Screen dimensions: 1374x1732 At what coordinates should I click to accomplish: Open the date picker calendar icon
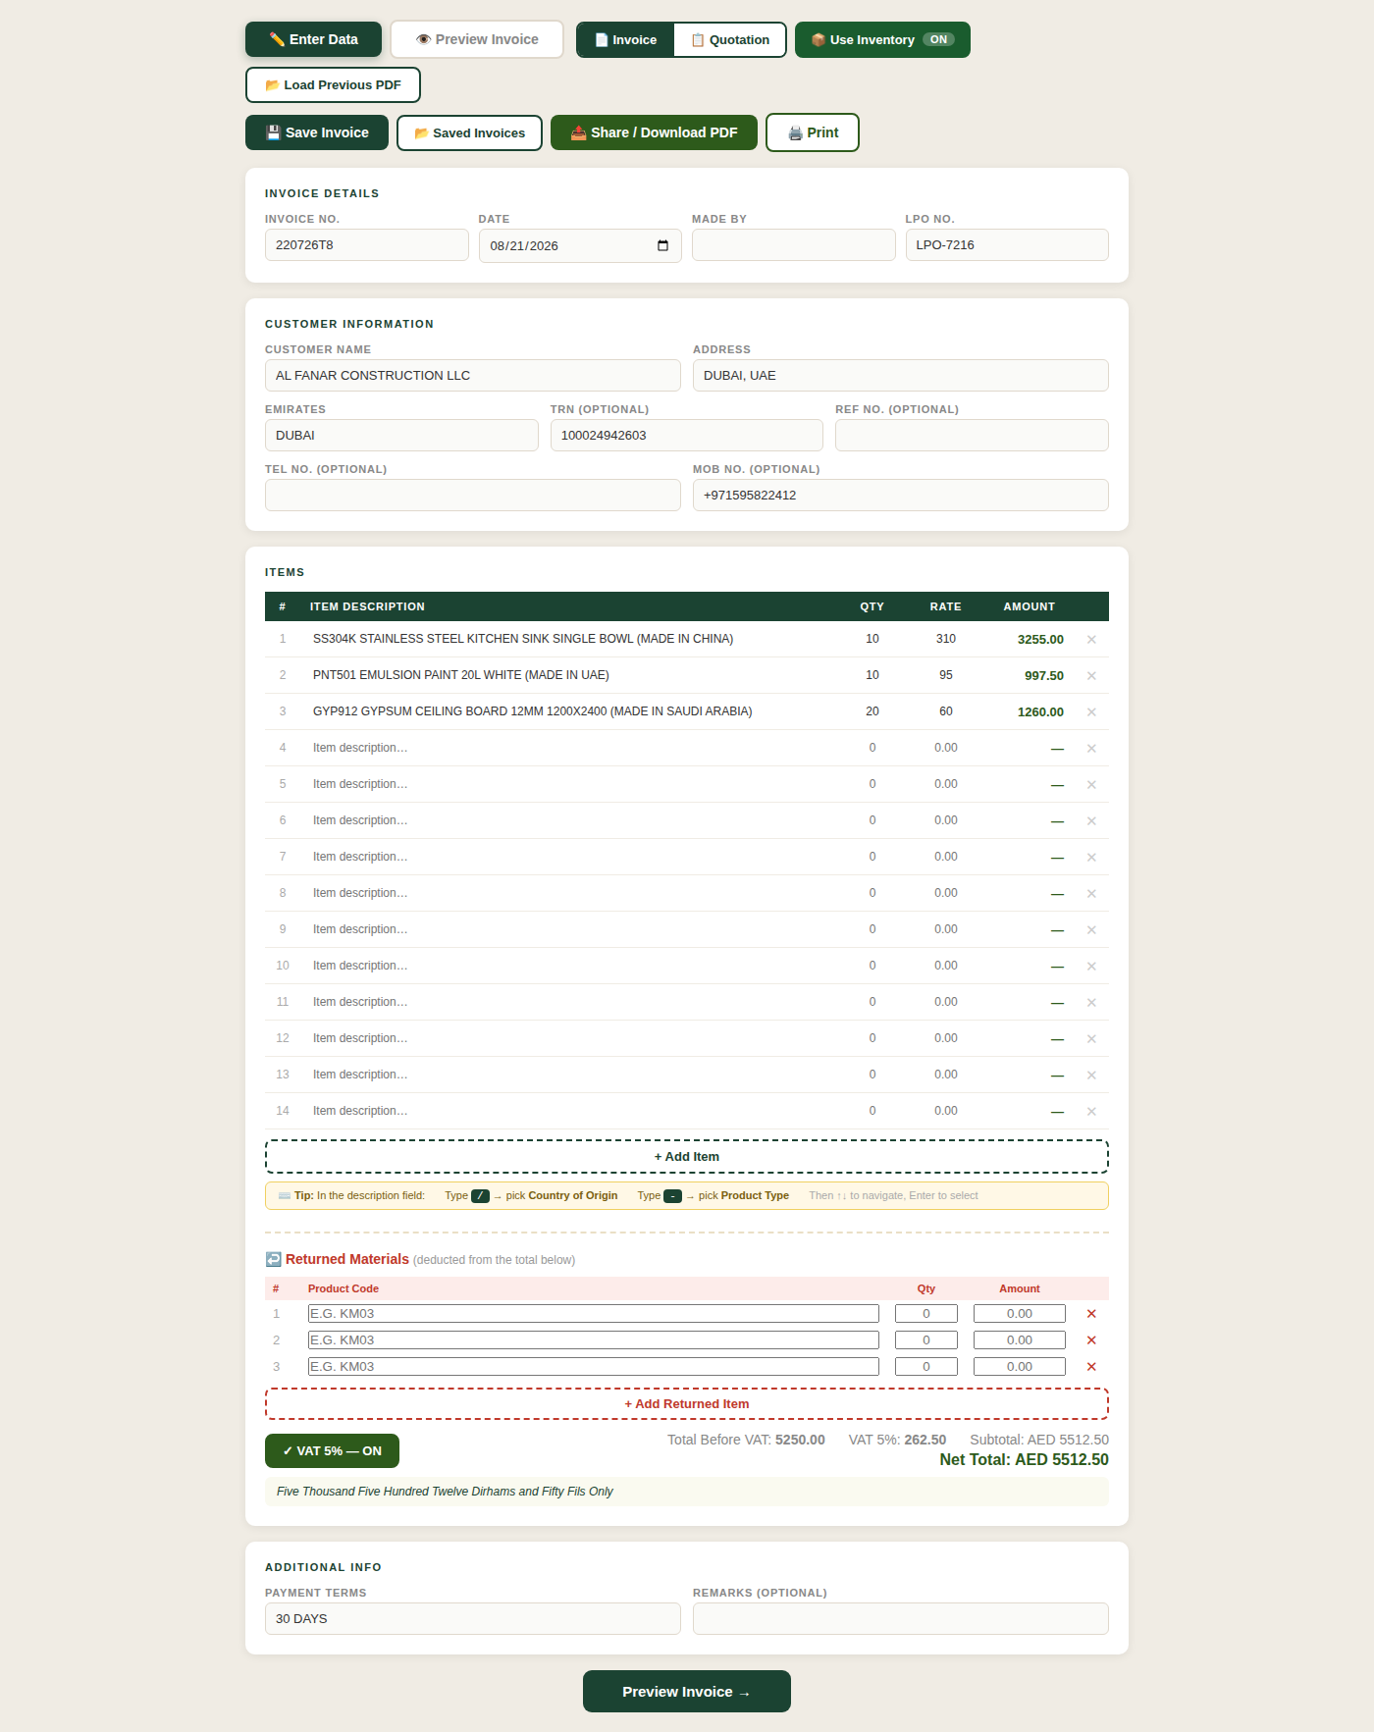662,245
